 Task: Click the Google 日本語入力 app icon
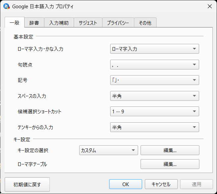pyautogui.click(x=6, y=6)
